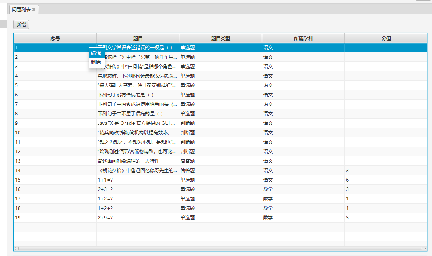The width and height of the screenshot is (432, 256).
Task: Sort by the 分值 column header
Action: [386, 38]
